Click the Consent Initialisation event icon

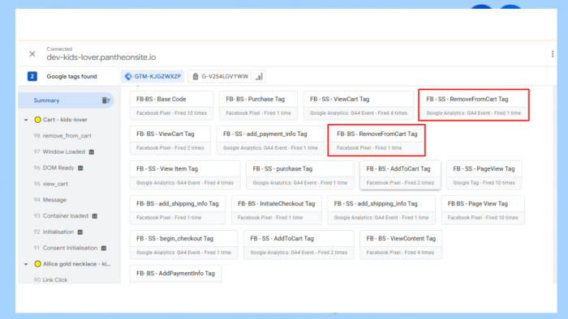pyautogui.click(x=104, y=249)
